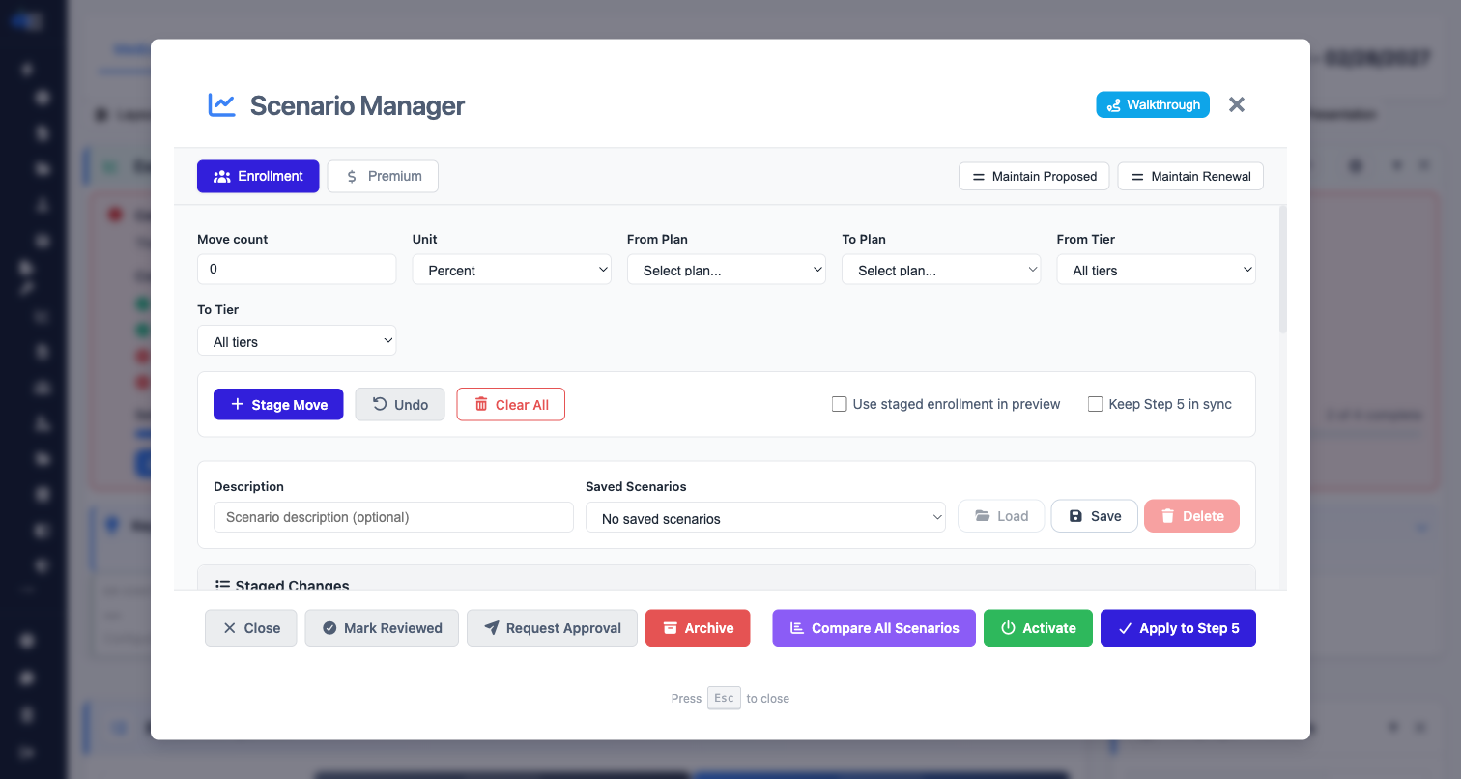Enable Use staged enrollment in preview
This screenshot has width=1461, height=779.
tap(840, 404)
